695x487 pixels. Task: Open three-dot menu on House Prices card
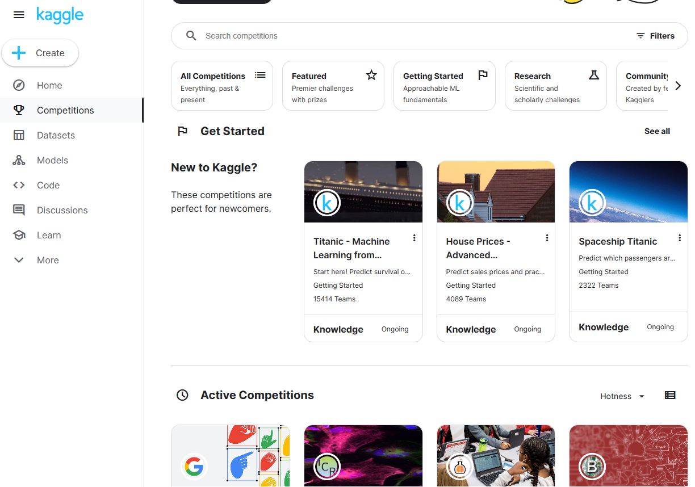click(547, 238)
